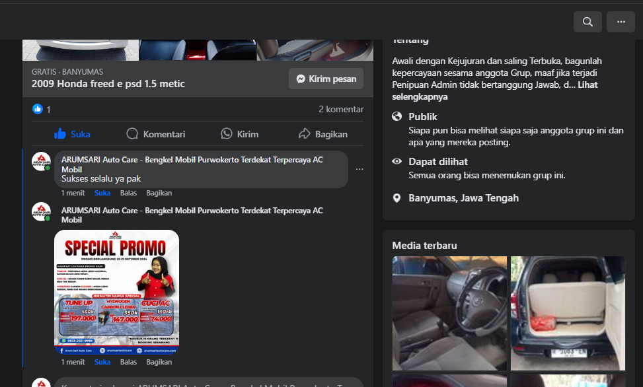
Task: Click Balas under Special Promo comment
Action: click(x=128, y=362)
